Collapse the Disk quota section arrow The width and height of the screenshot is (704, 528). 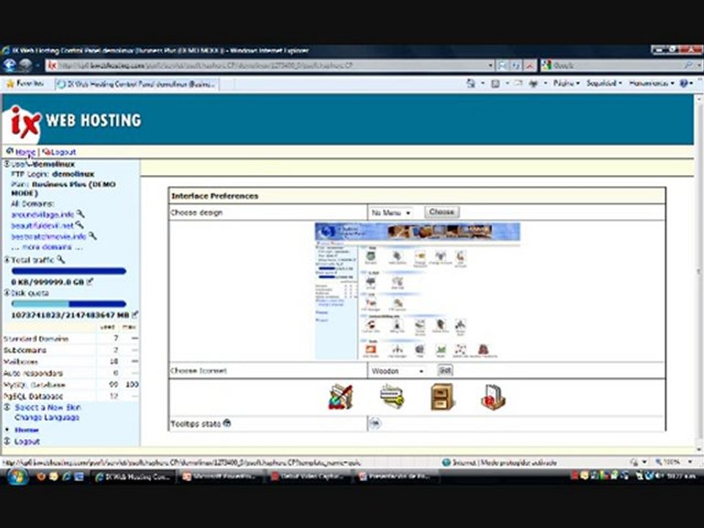pos(7,293)
